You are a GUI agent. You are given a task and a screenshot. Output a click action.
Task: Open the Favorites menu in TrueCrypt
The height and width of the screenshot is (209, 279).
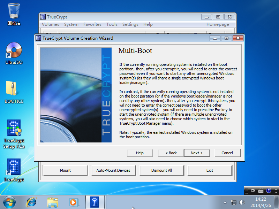pos(92,24)
